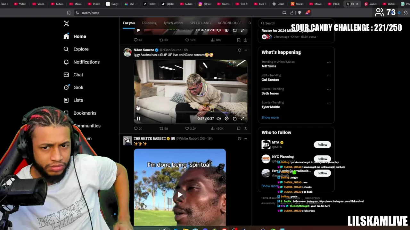The width and height of the screenshot is (410, 230).
Task: Like the post with 1.7K likes
Action: click(x=191, y=40)
